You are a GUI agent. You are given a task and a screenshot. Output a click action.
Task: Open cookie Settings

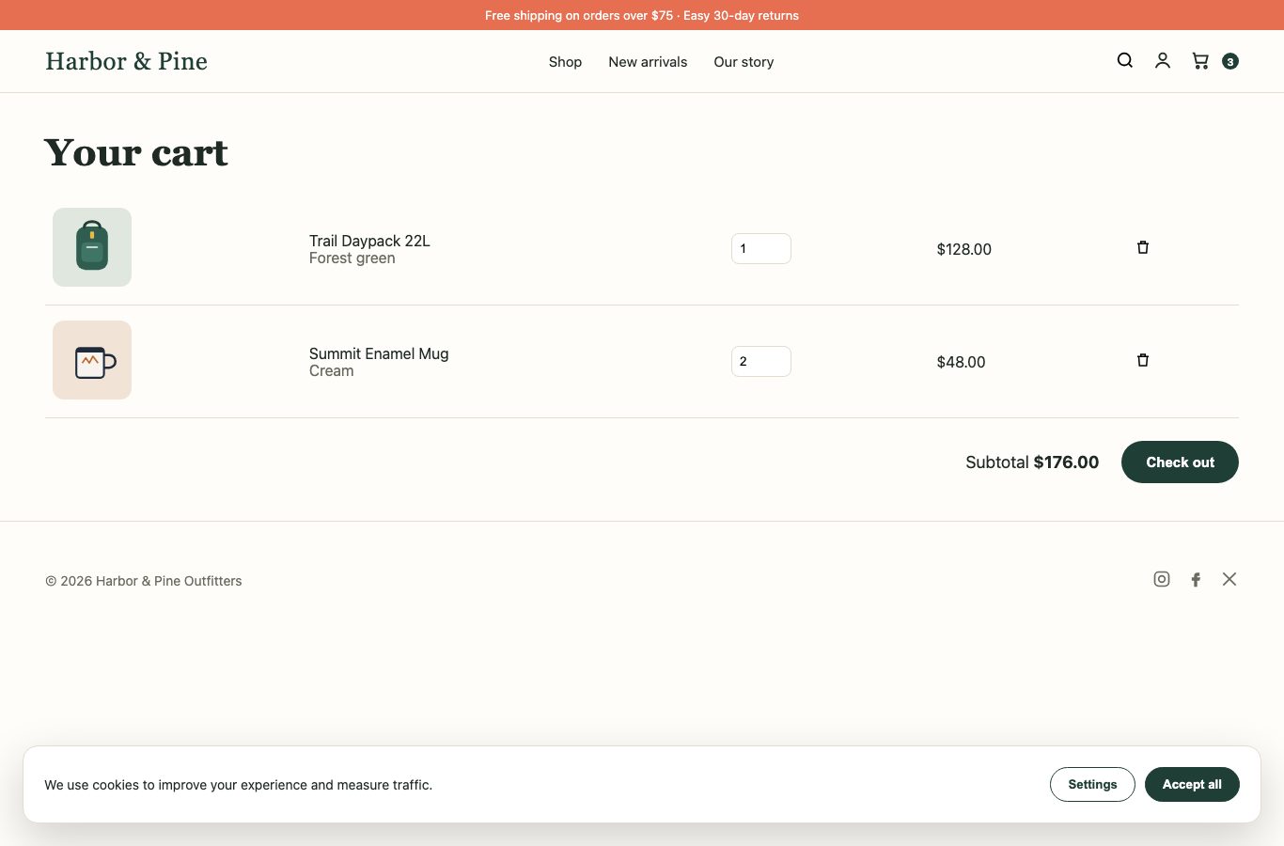(1092, 785)
